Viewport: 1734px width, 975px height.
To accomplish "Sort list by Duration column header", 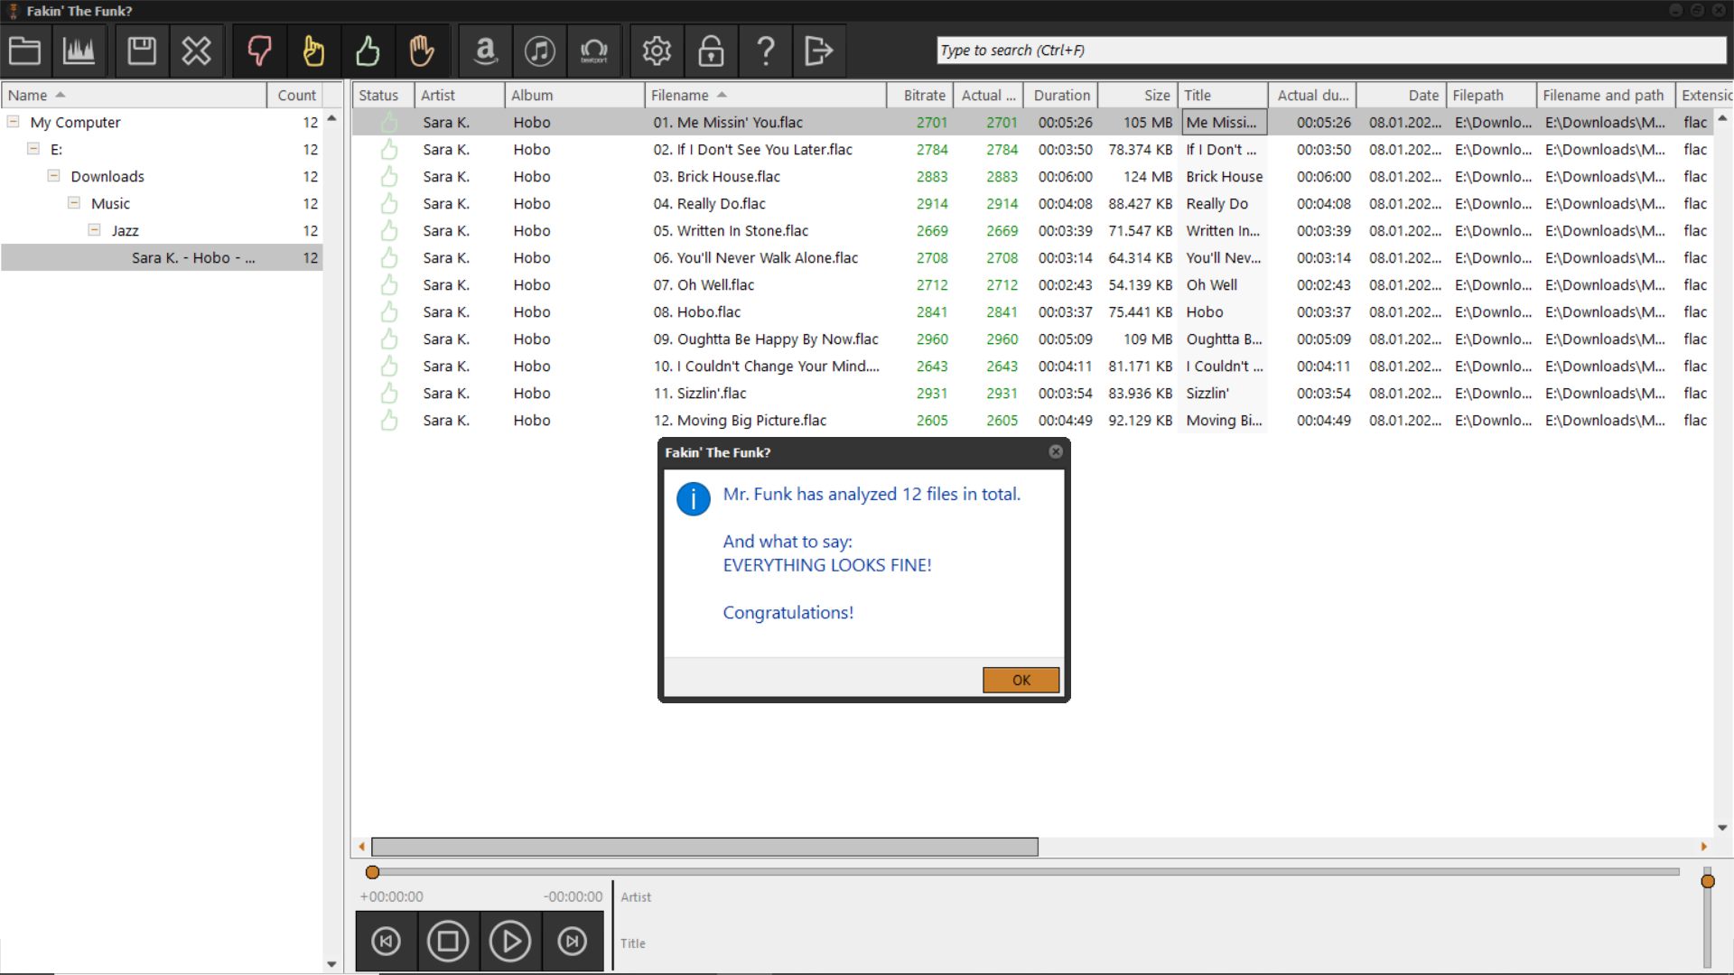I will click(1061, 95).
